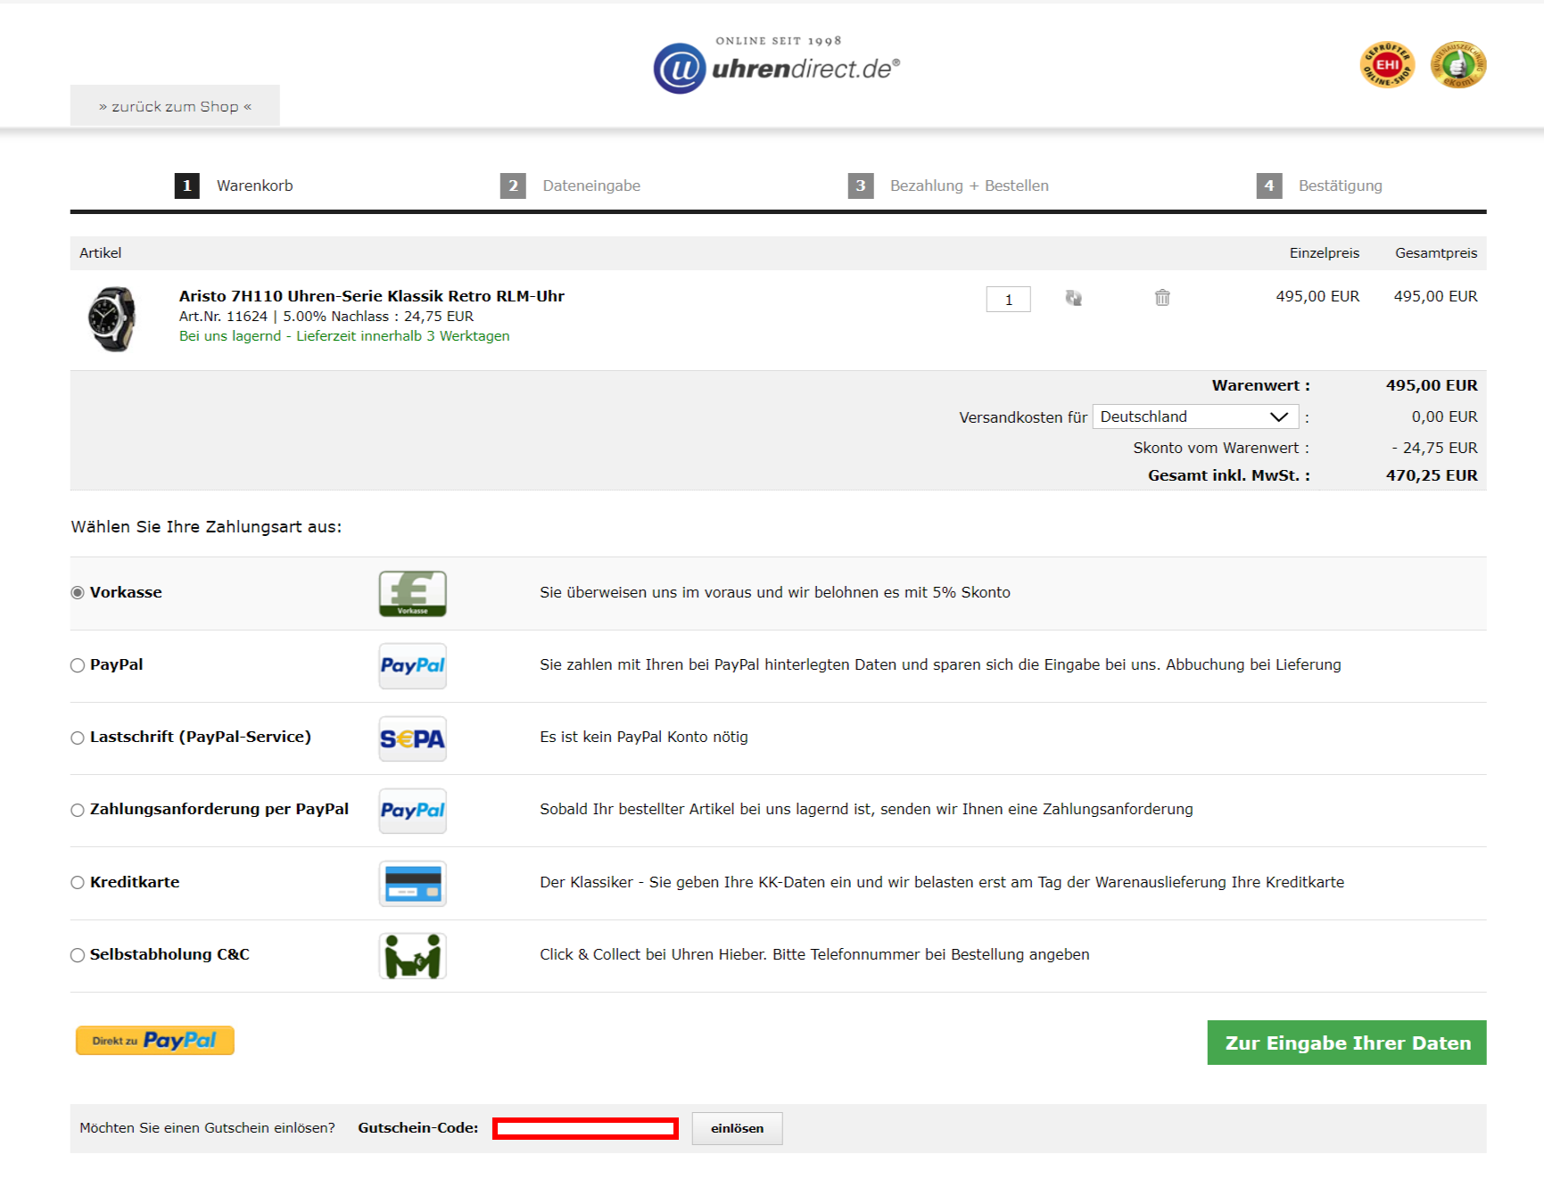
Task: Select PayPal payment method
Action: [x=78, y=665]
